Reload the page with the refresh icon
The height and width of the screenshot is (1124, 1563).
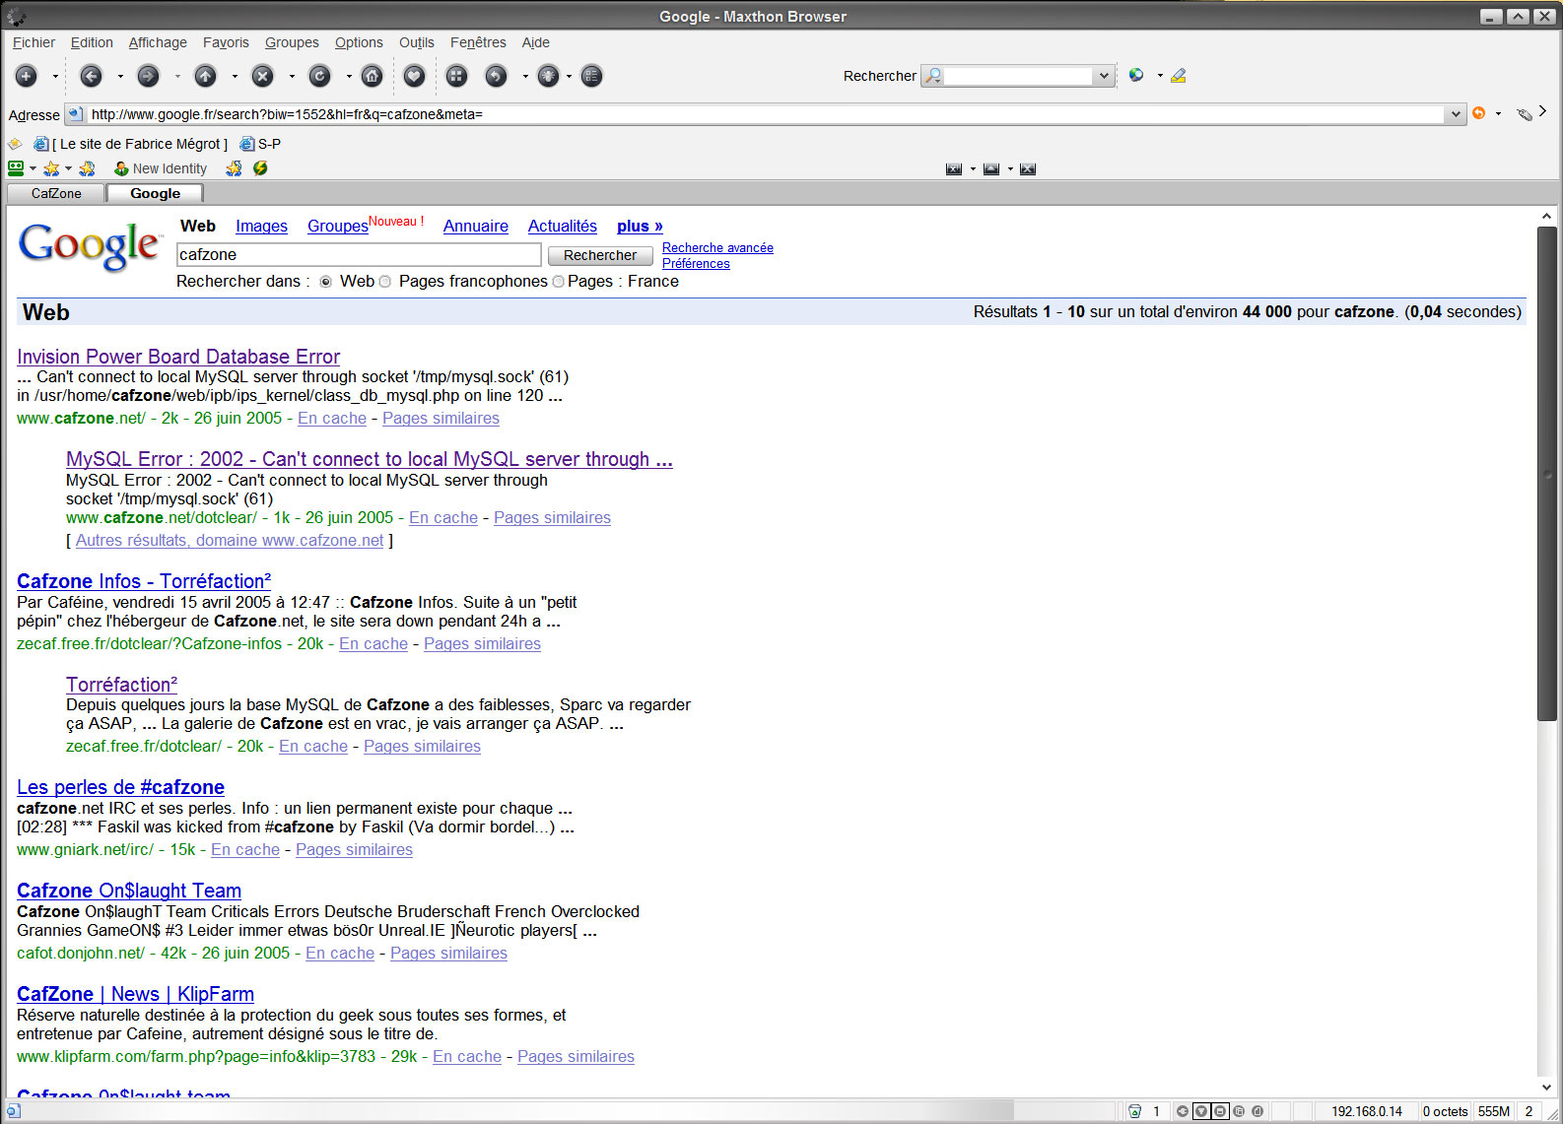[x=319, y=76]
